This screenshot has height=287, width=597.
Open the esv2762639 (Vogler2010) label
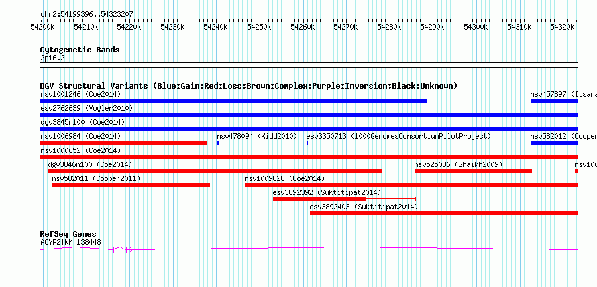(87, 108)
